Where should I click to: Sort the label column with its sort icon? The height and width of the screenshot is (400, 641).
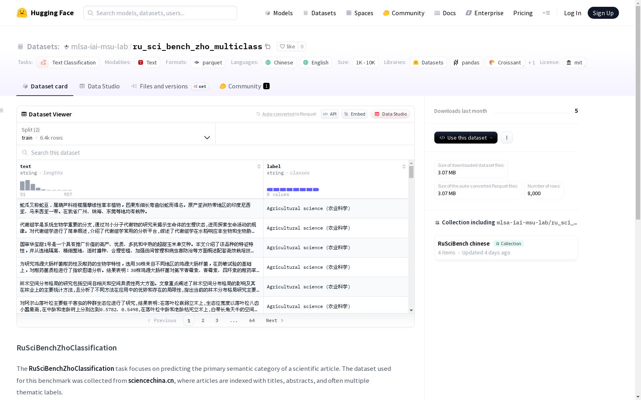[404, 166]
